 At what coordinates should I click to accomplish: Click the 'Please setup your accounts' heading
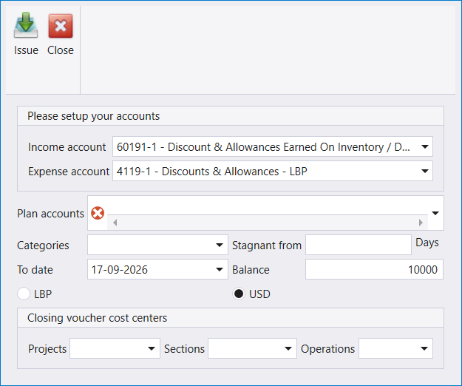(x=93, y=116)
